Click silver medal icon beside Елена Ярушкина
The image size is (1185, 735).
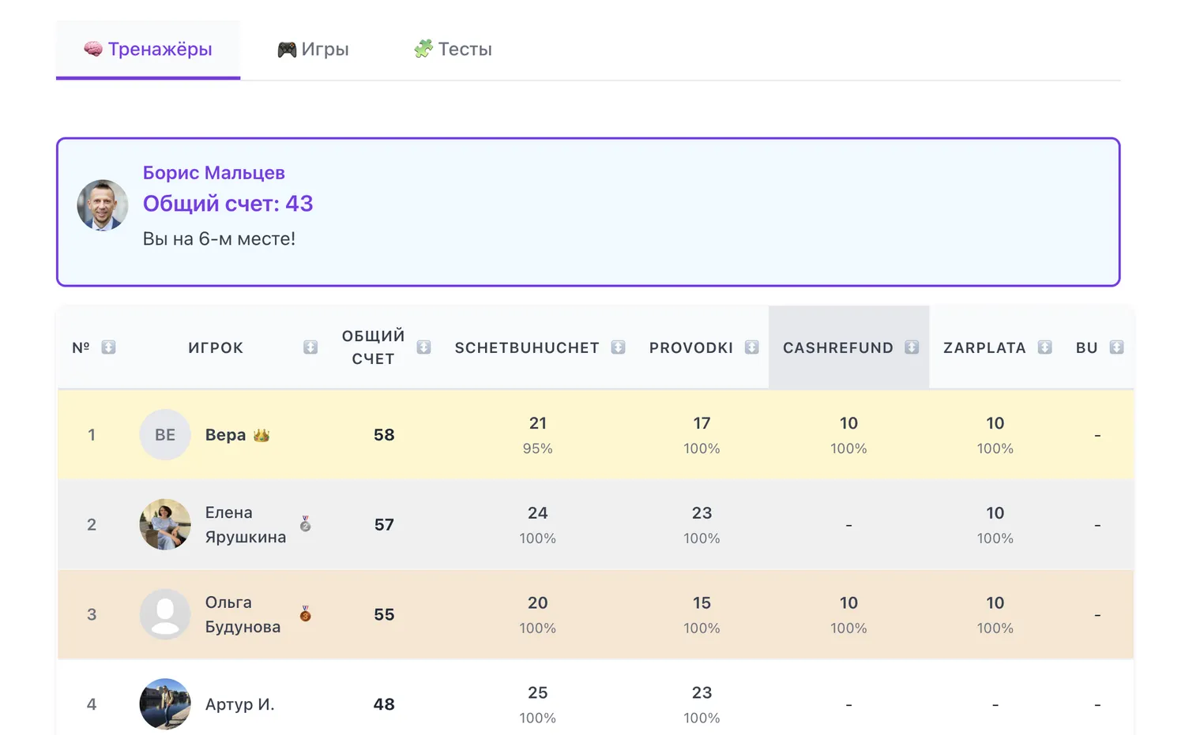[x=306, y=524]
